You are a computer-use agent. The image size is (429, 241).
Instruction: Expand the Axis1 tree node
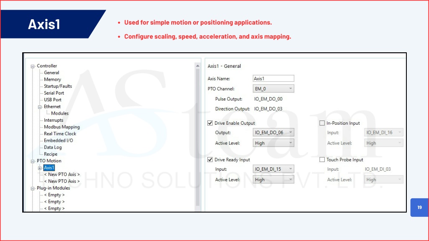40,168
